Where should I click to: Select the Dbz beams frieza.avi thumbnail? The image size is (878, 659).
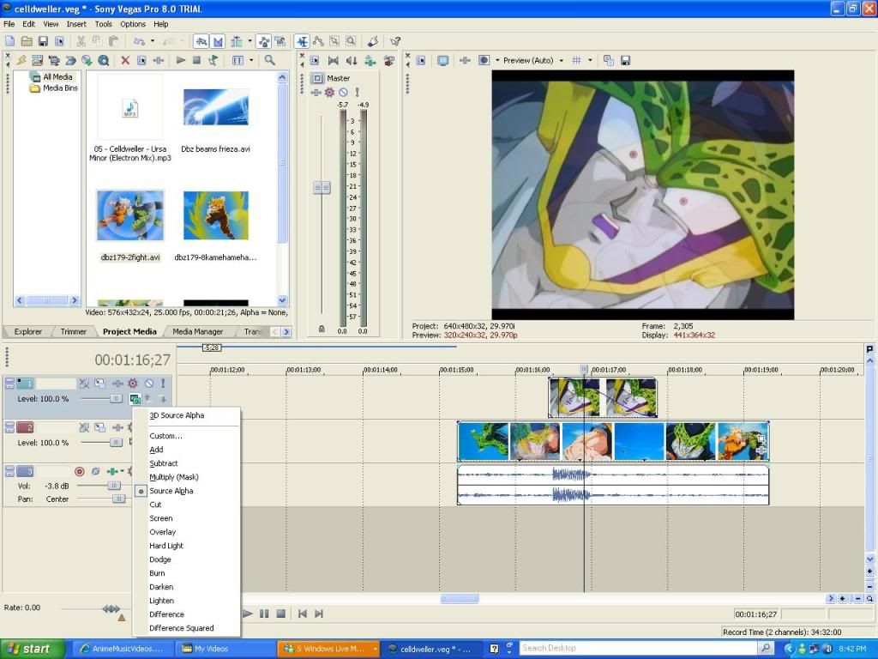click(215, 107)
